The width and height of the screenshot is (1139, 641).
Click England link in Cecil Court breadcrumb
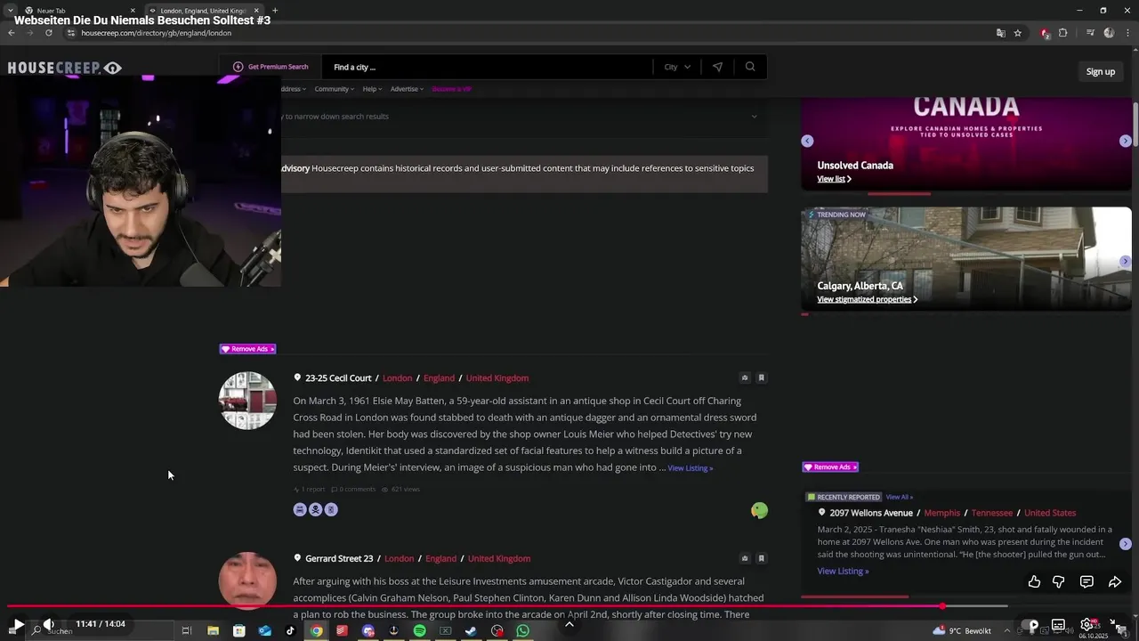439,378
